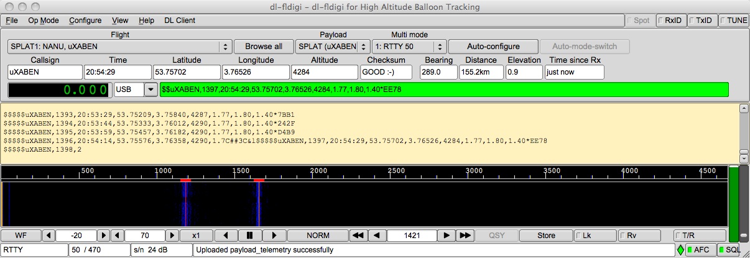Image resolution: width=750 pixels, height=258 pixels.
Task: Open the Help menu
Action: point(147,21)
